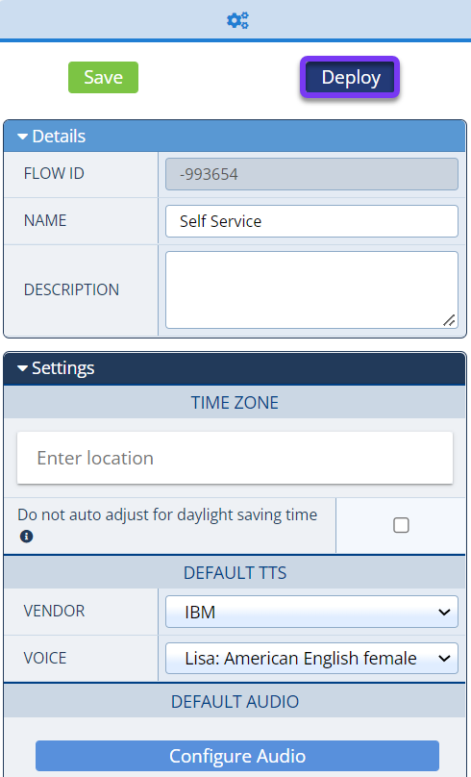Click the Details section header
Screen dimensions: 471x777
click(x=235, y=137)
